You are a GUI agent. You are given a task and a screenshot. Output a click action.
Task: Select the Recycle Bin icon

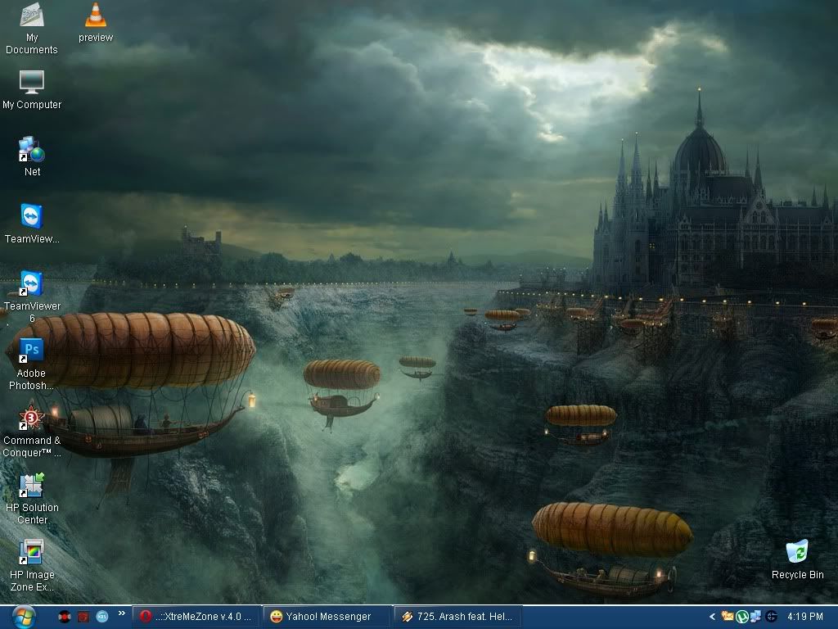tap(797, 559)
